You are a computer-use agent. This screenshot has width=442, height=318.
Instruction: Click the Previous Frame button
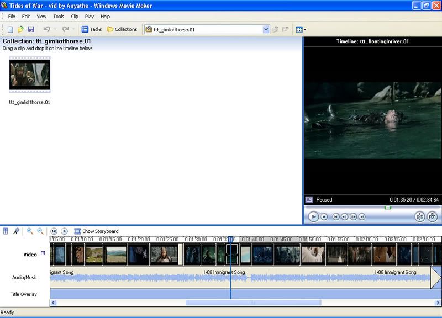click(344, 216)
